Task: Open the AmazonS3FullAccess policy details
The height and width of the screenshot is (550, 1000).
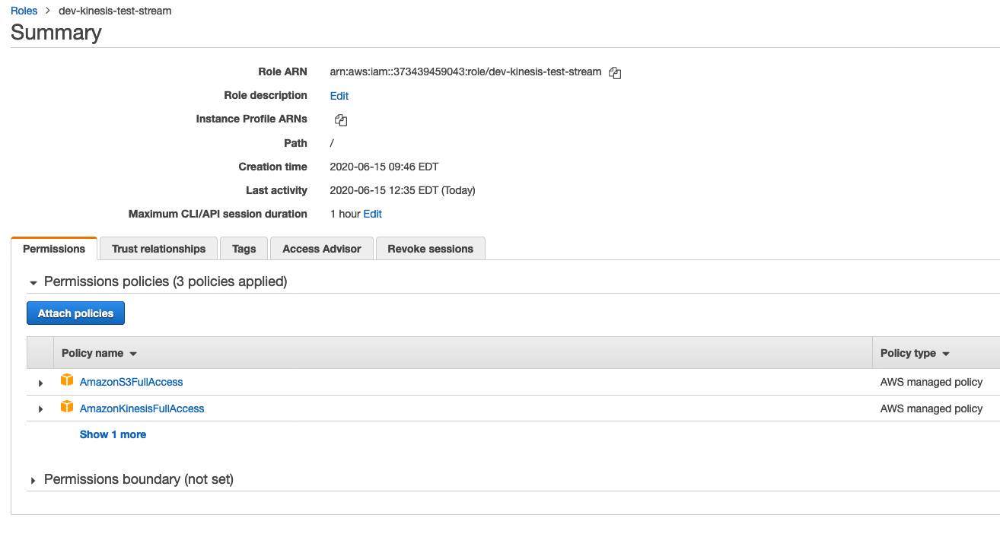Action: click(131, 381)
